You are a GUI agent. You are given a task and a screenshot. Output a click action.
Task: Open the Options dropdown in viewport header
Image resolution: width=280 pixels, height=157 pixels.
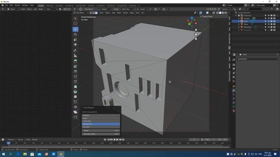(x=226, y=9)
